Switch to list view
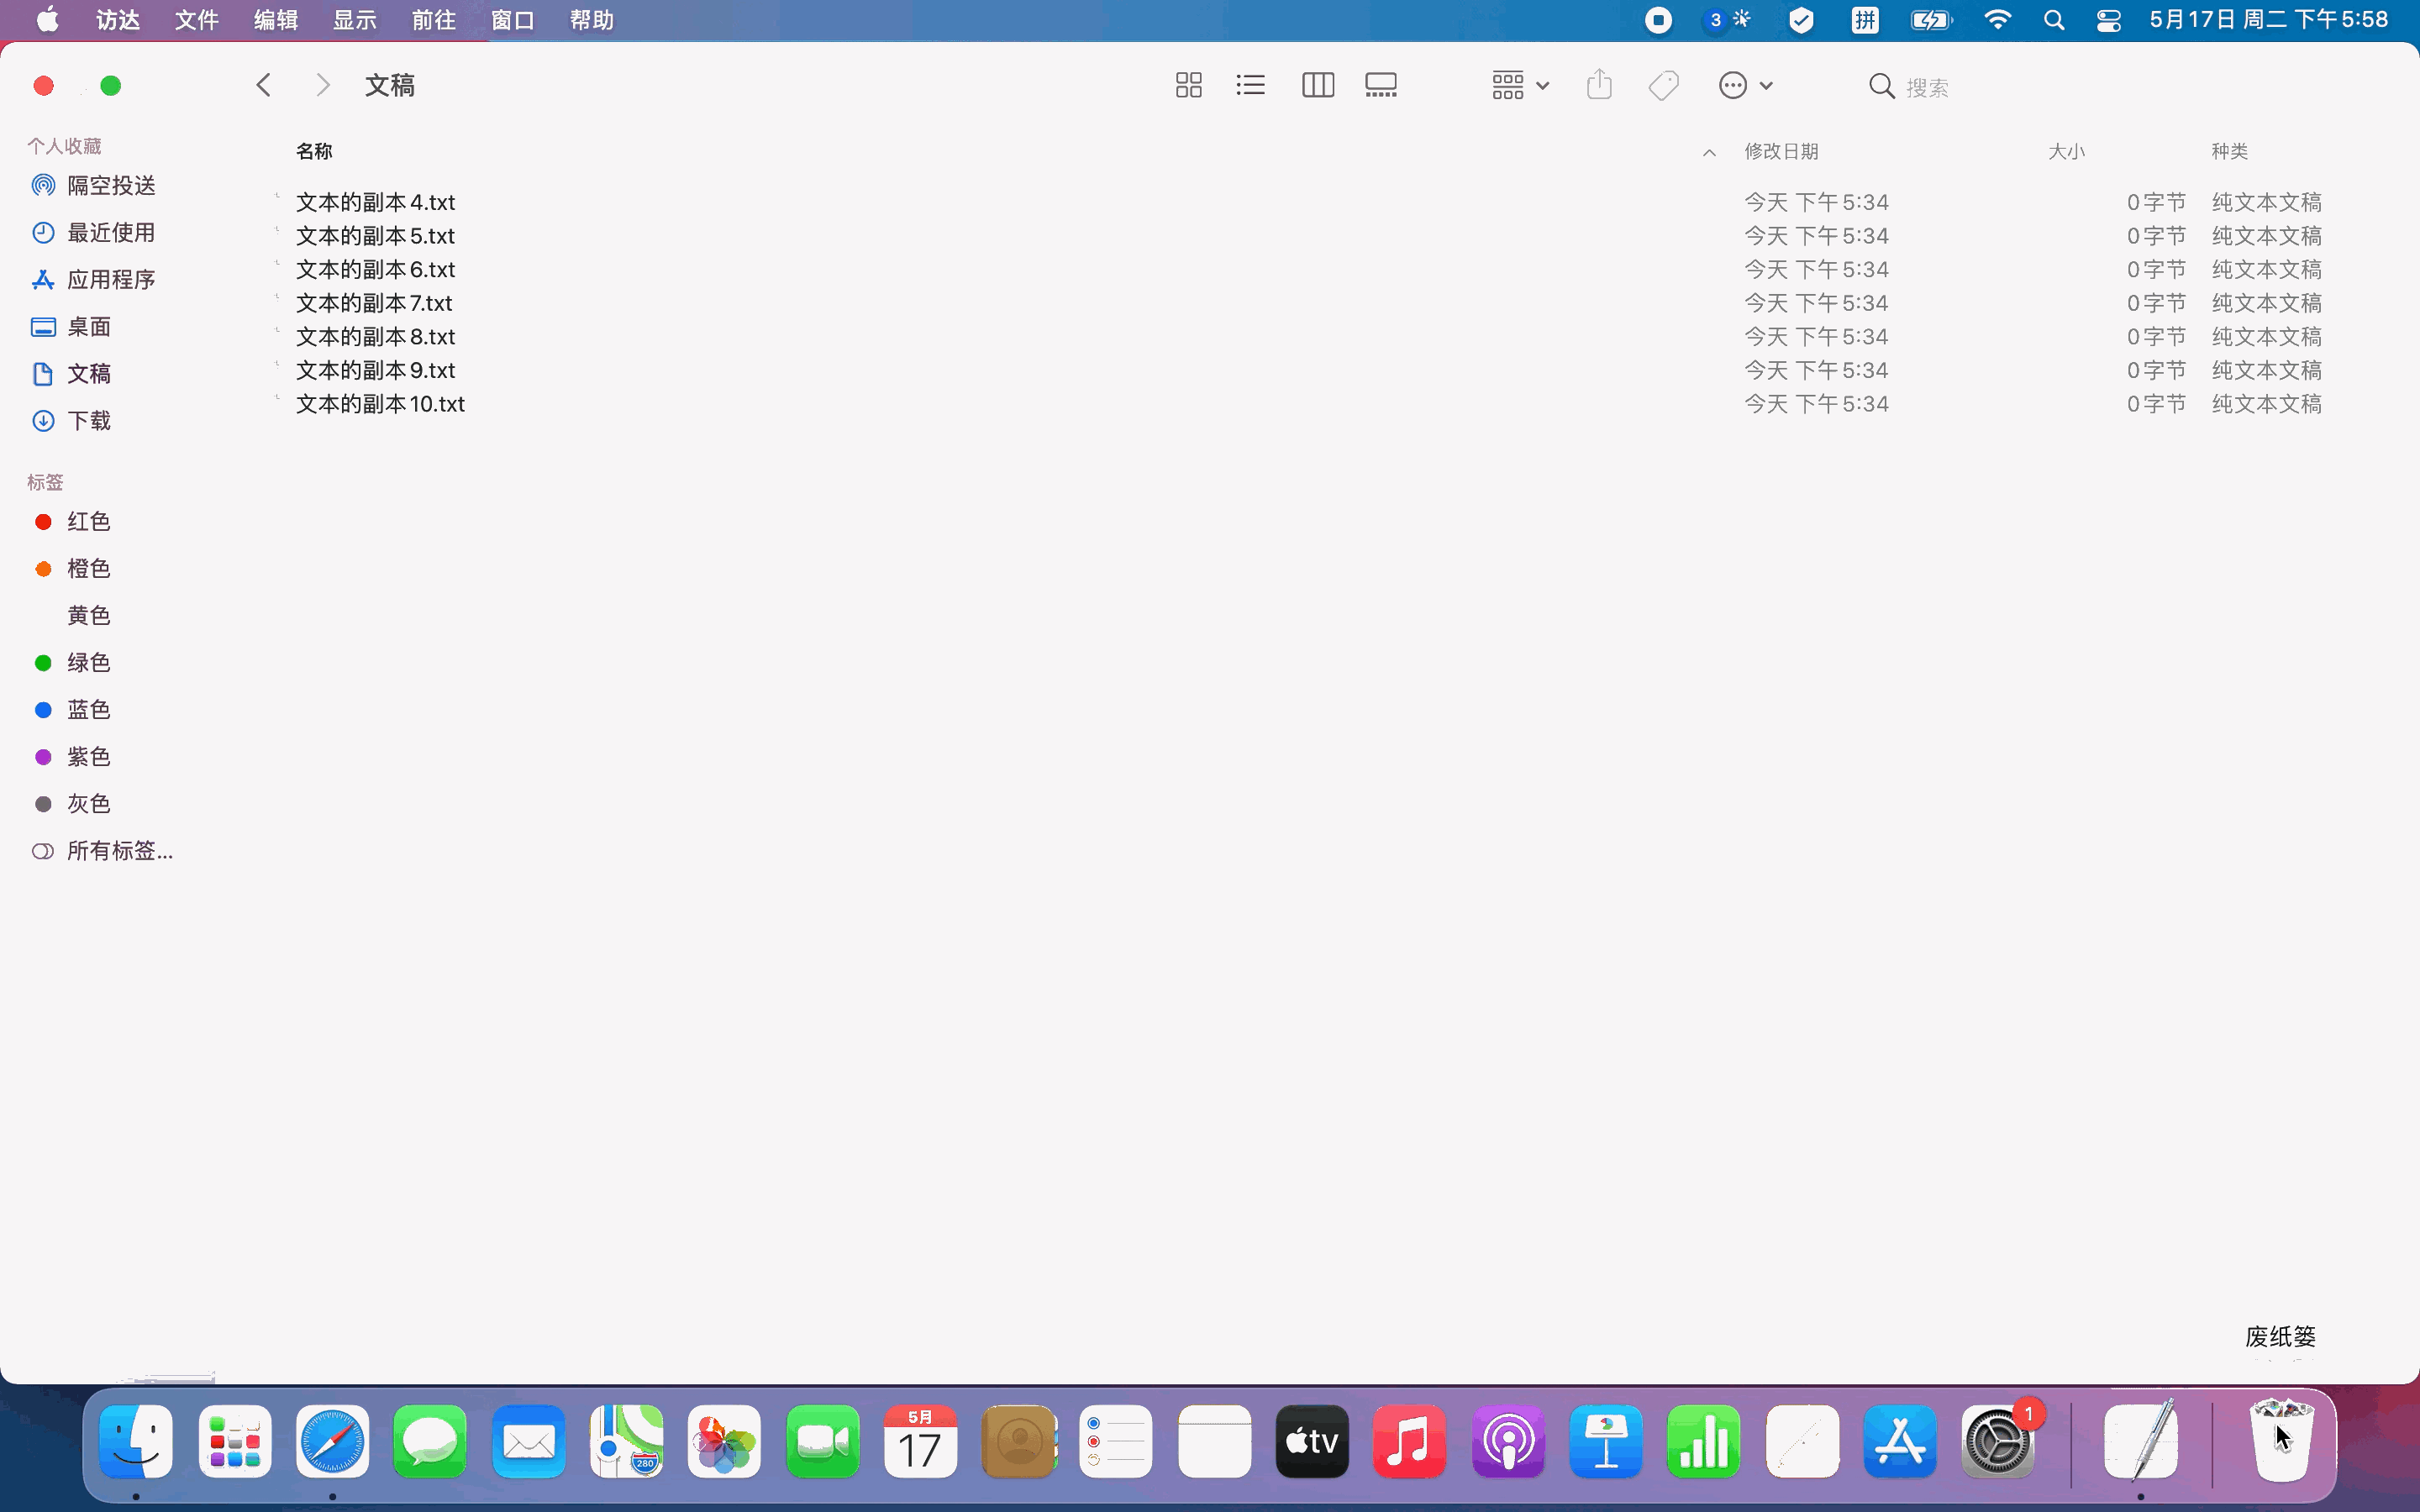 1250,85
